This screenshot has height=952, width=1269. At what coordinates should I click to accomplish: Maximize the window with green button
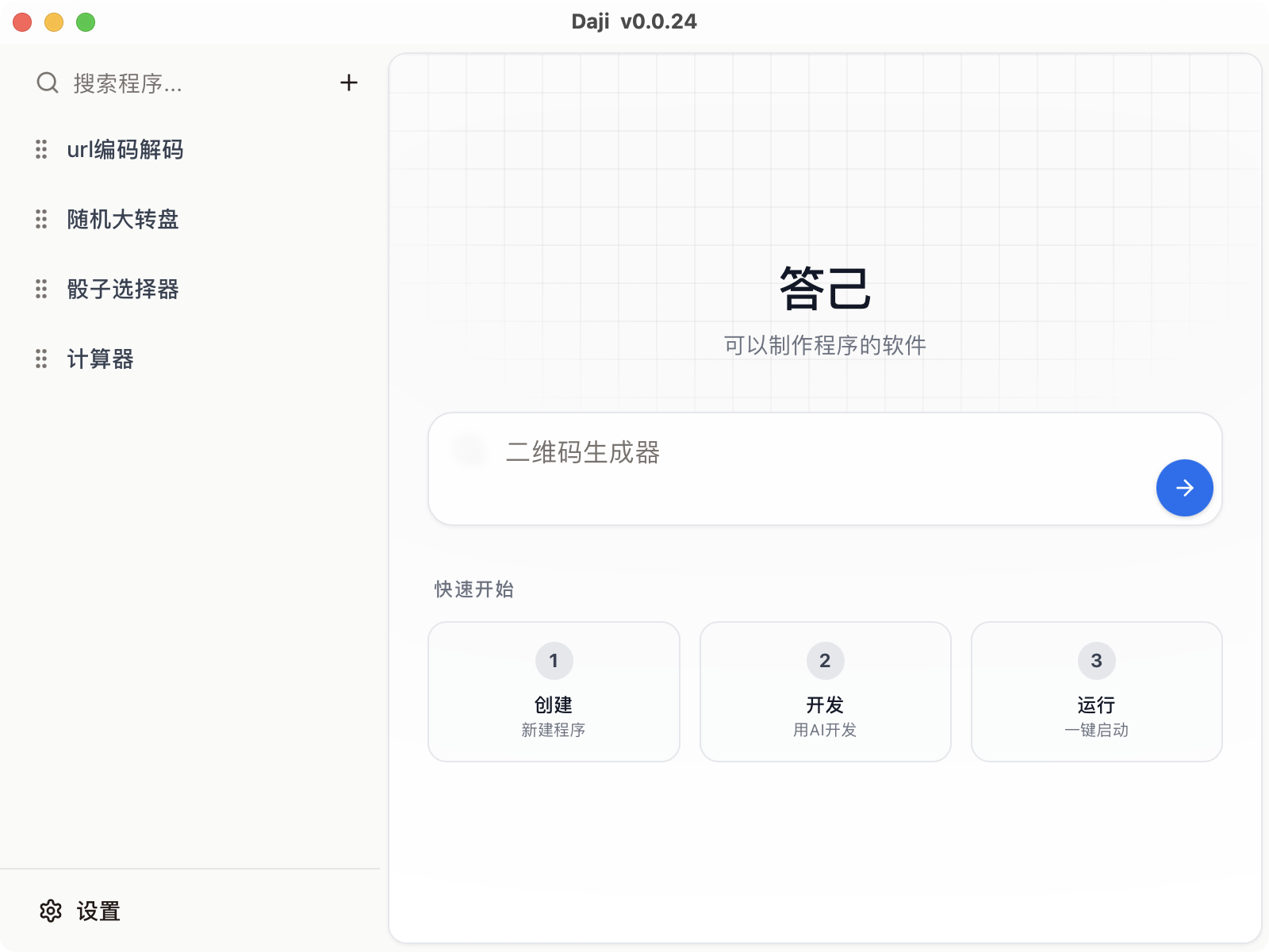(x=86, y=22)
